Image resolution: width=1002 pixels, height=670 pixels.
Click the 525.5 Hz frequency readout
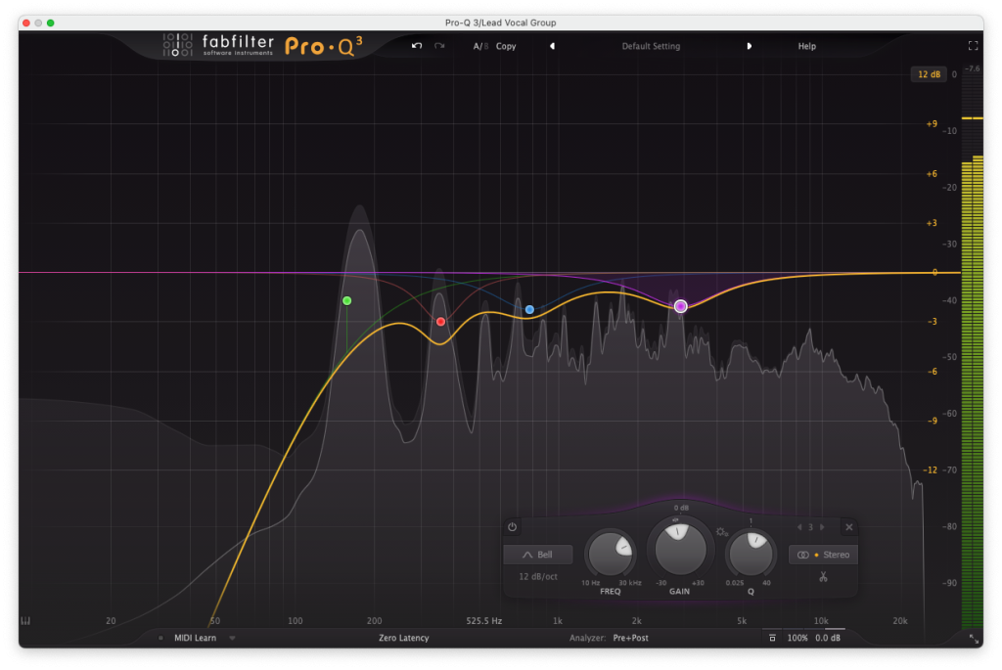tap(483, 620)
